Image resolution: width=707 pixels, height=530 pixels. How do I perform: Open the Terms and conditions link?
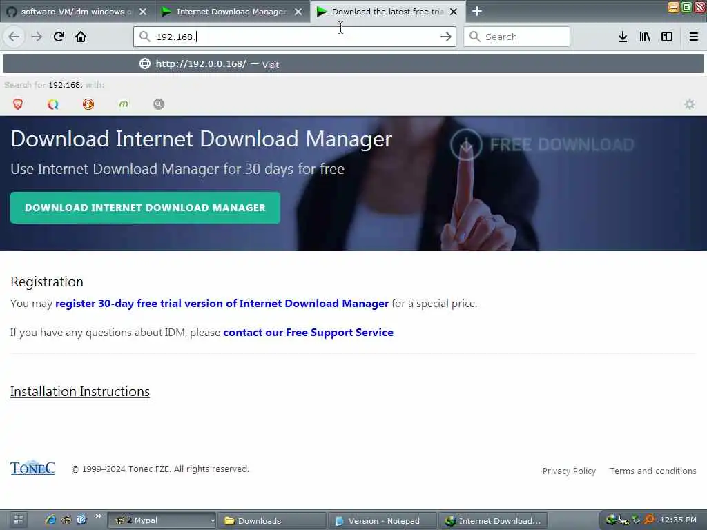652,471
